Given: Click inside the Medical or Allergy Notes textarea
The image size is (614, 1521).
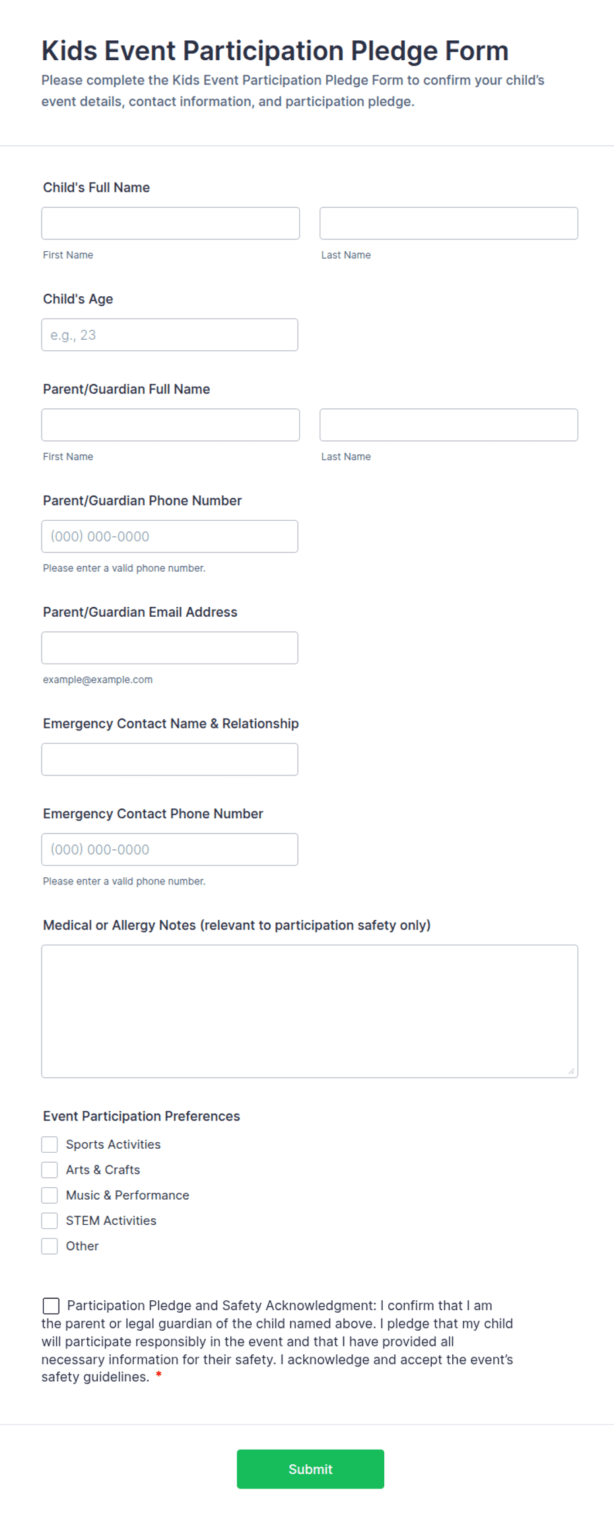Looking at the screenshot, I should pos(310,1011).
